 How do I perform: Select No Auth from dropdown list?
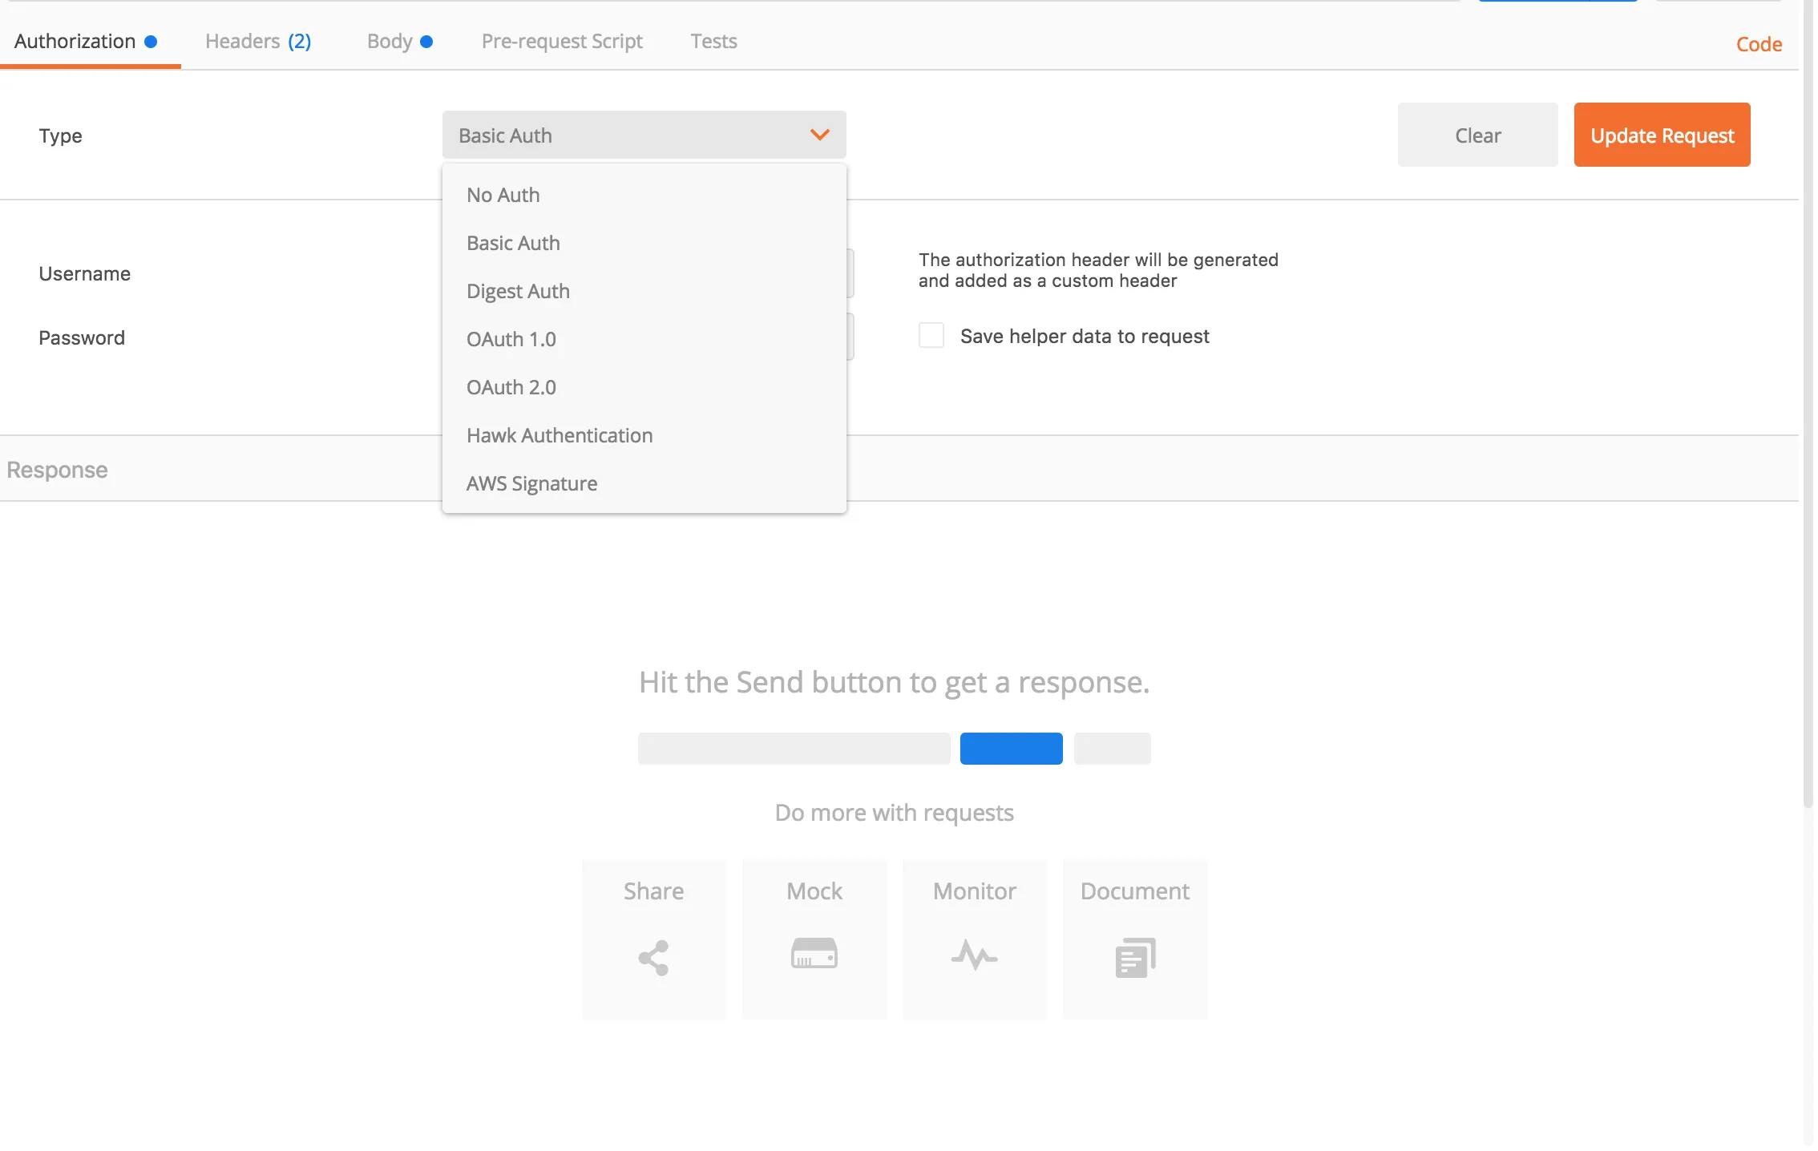(503, 195)
